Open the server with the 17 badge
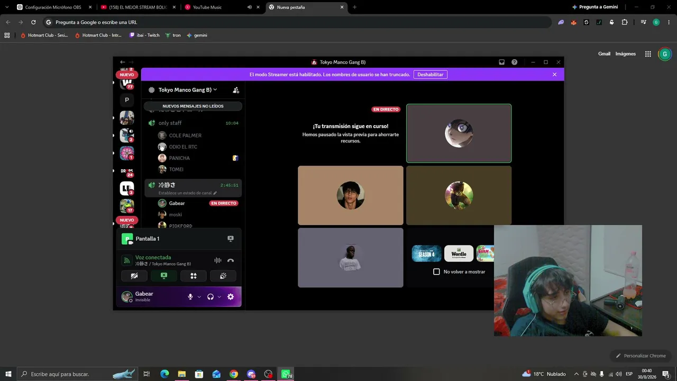 click(127, 206)
